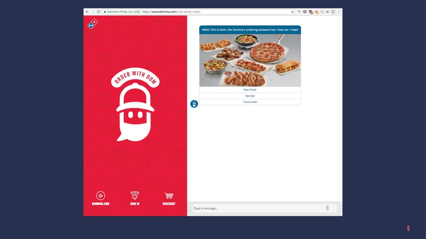The height and width of the screenshot is (239, 426).
Task: Click the food photo in the chat card
Action: [x=250, y=60]
